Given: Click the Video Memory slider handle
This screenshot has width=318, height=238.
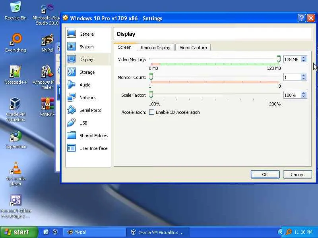Looking at the screenshot, I should [x=279, y=59].
